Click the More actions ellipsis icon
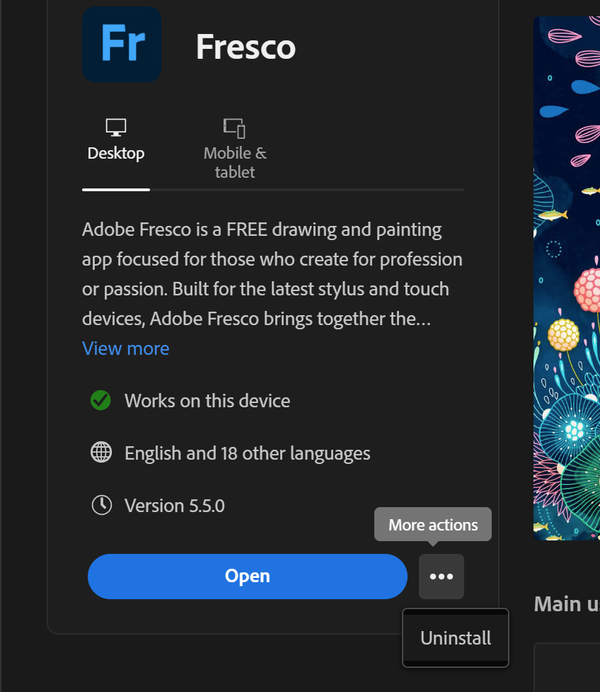This screenshot has width=600, height=692. click(x=441, y=576)
